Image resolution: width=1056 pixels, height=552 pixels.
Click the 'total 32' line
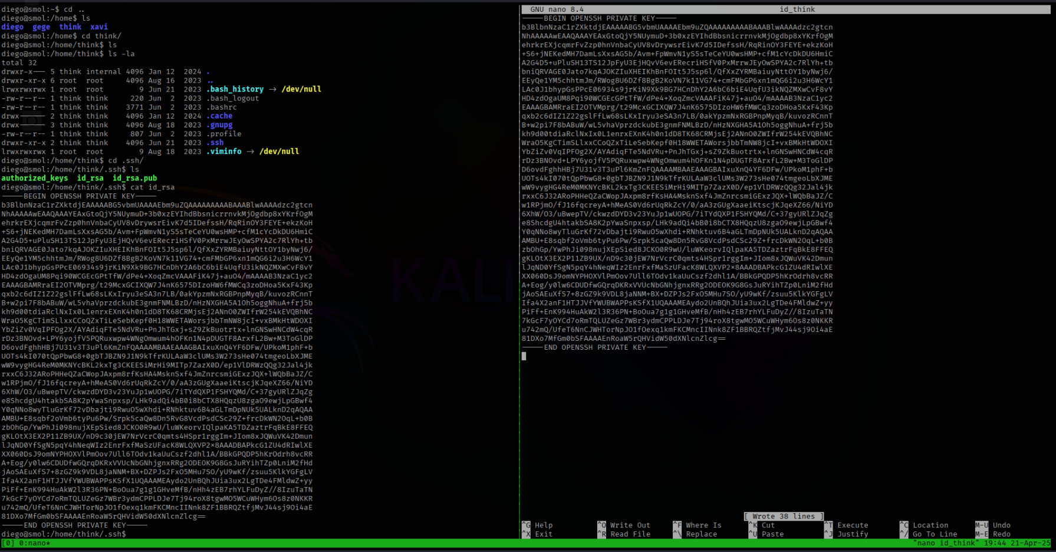[x=19, y=63]
